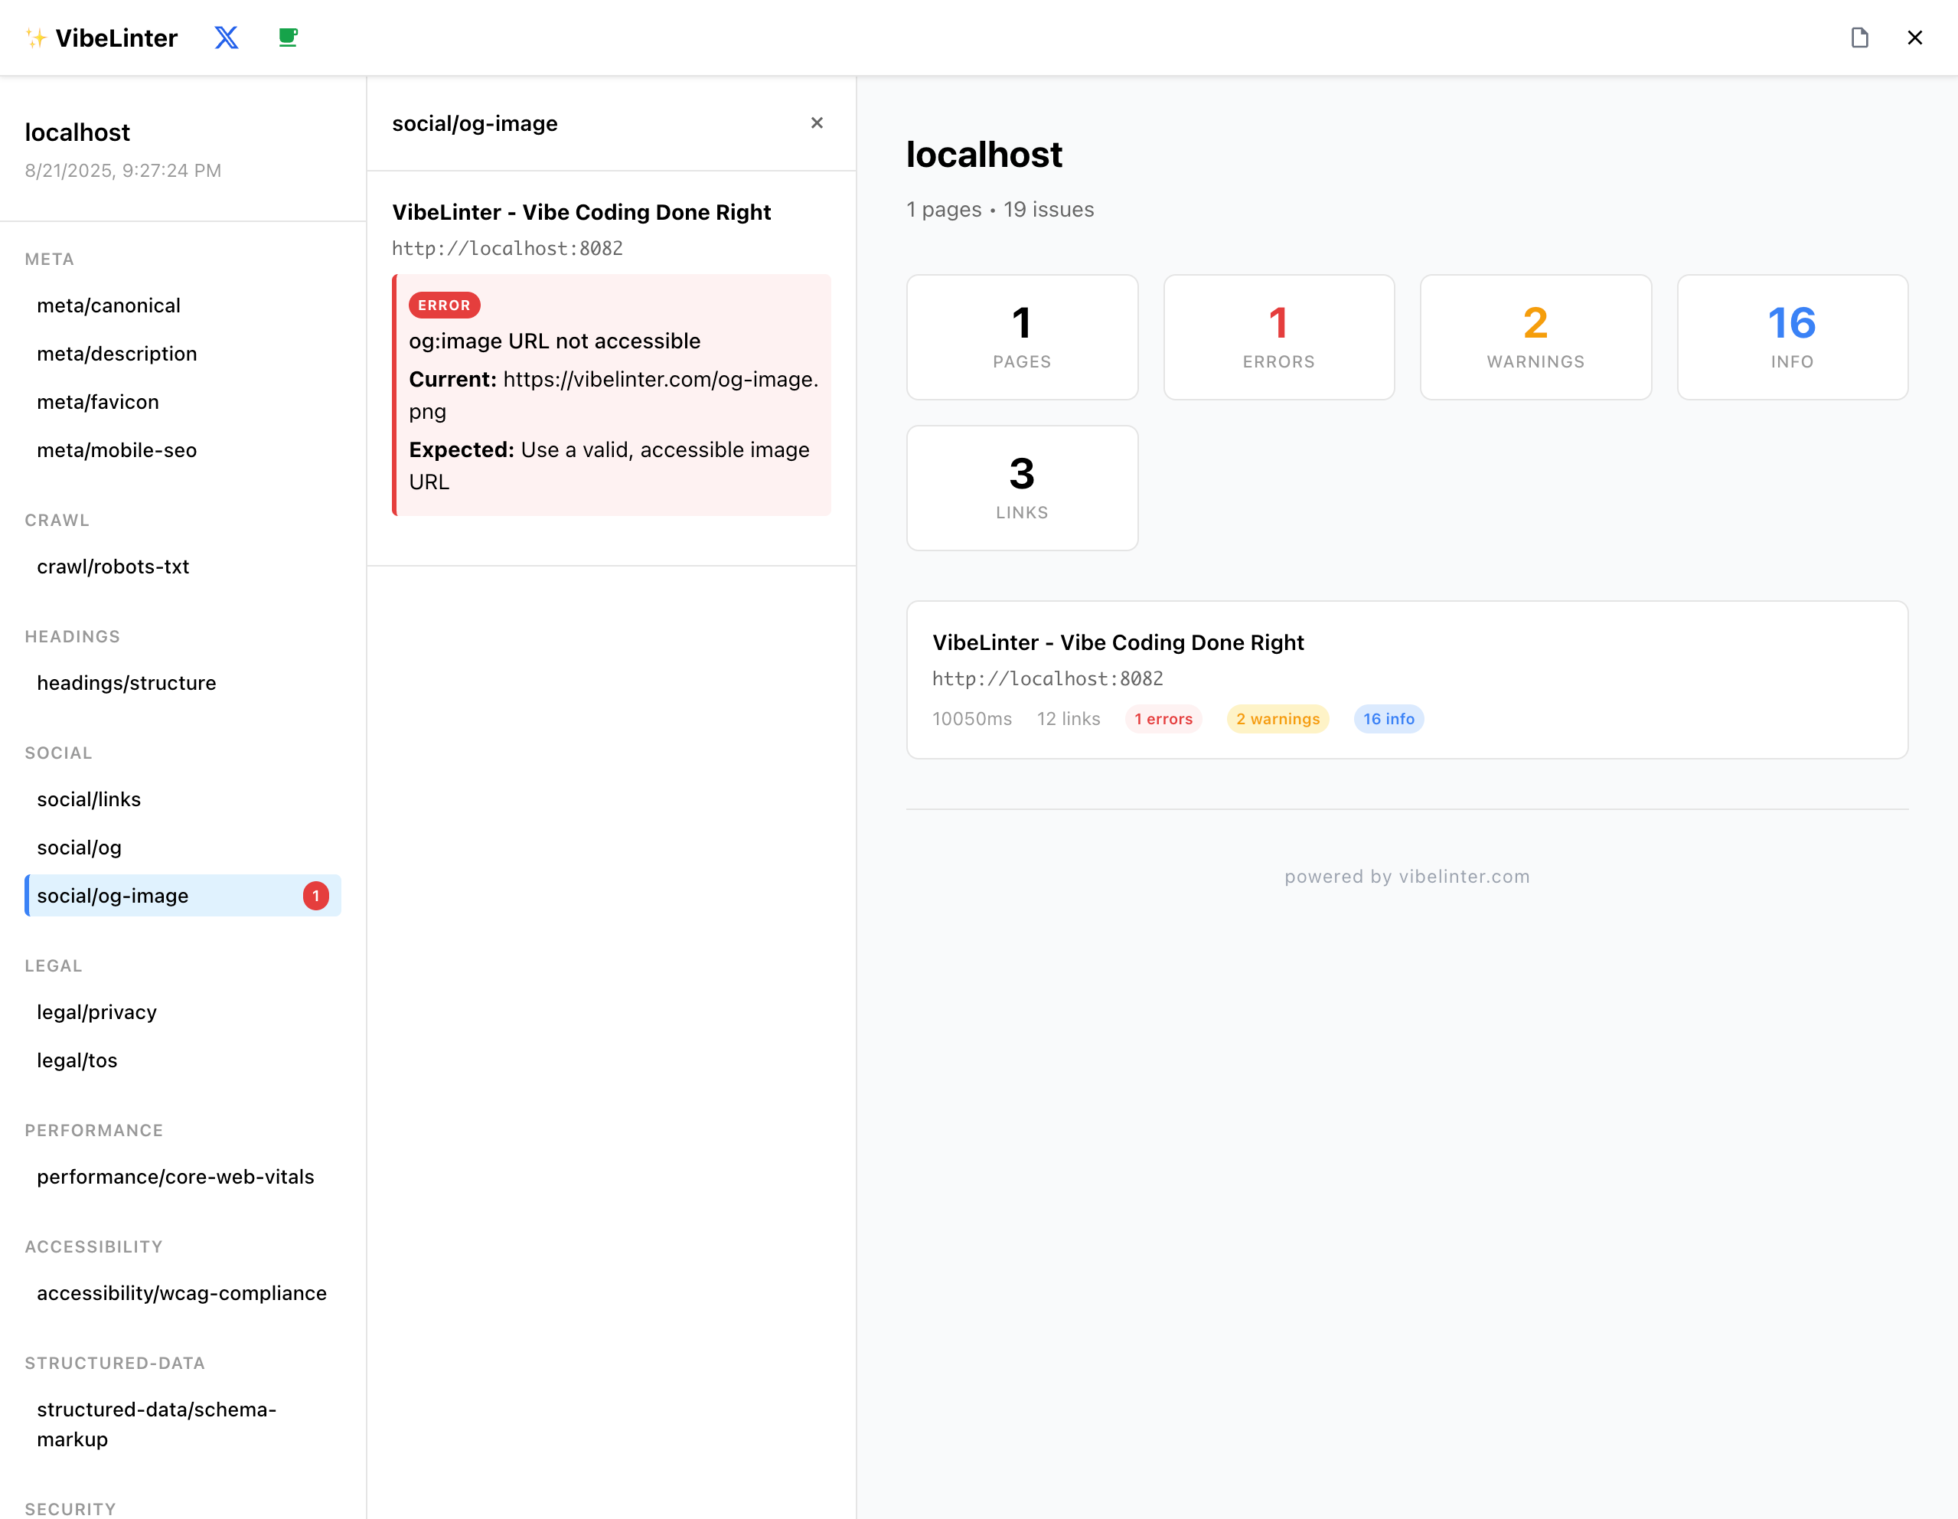
Task: Choose meta/mobile-seo rule
Action: tap(183, 451)
